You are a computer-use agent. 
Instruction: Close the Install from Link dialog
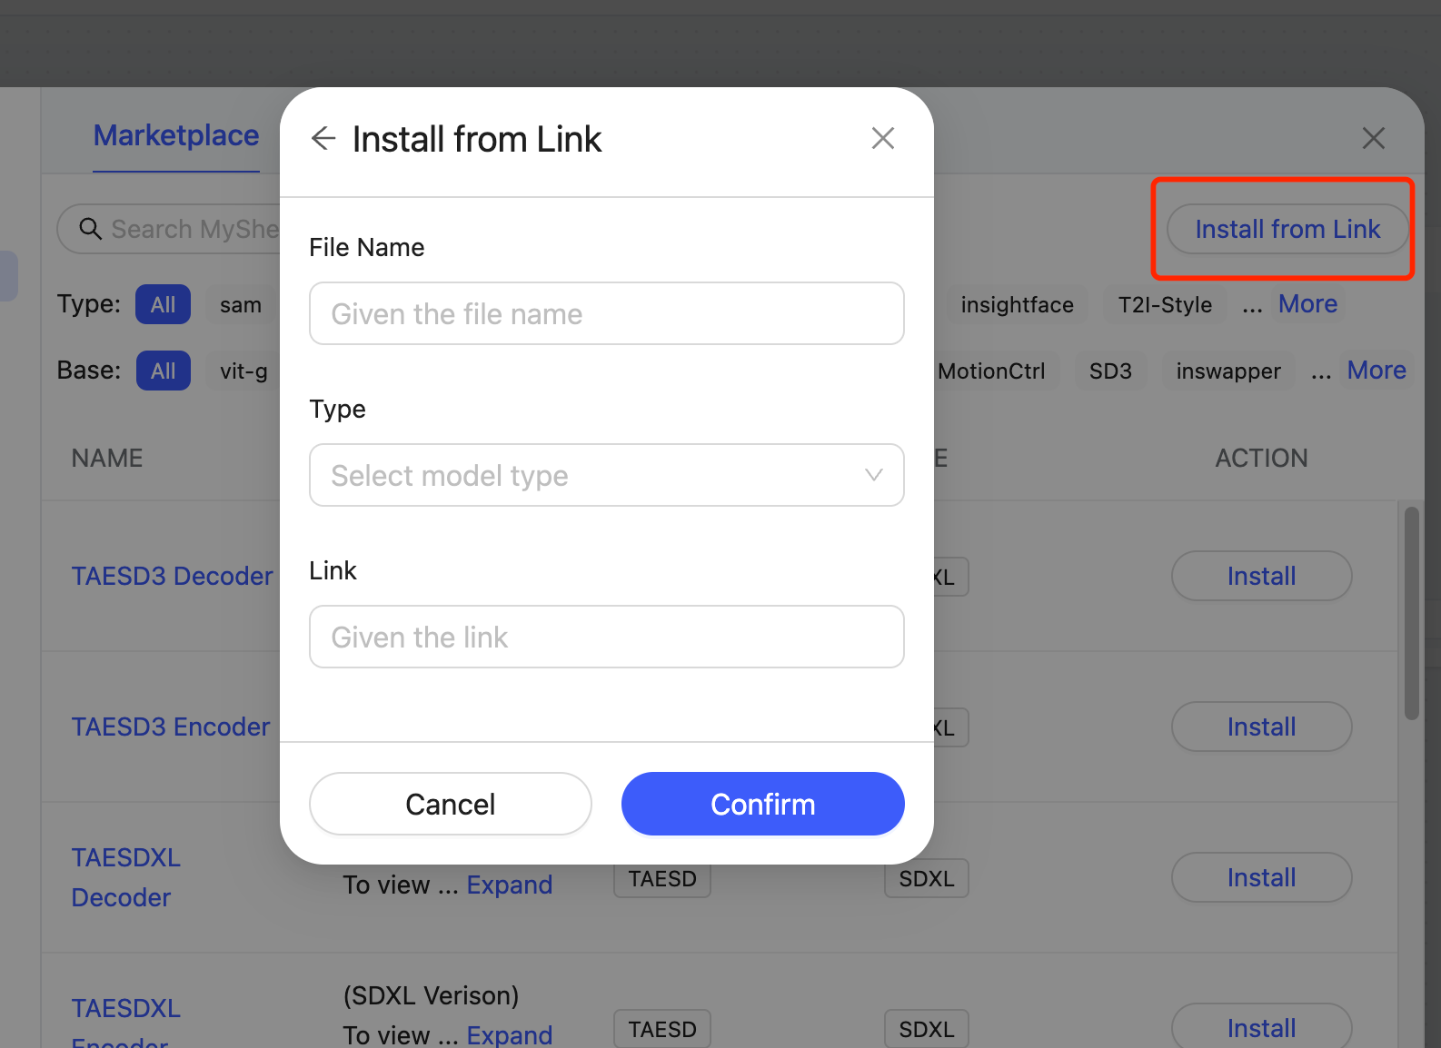point(882,138)
